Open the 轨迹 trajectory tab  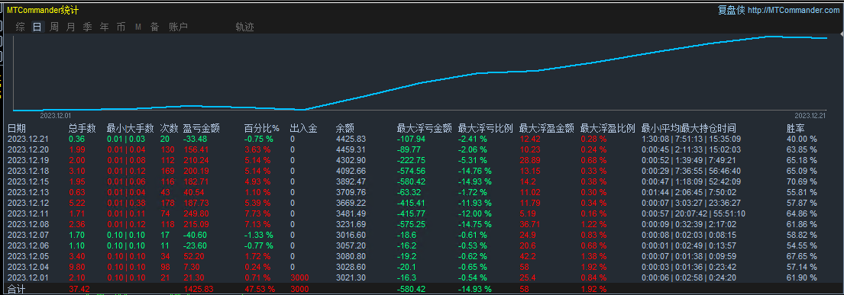click(244, 27)
